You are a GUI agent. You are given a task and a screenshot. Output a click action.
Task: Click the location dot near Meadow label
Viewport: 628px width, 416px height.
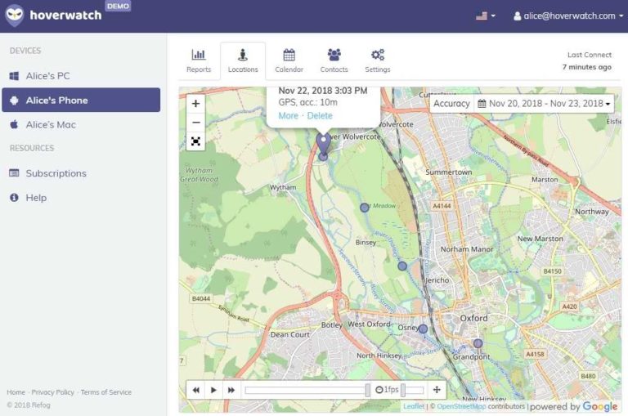(364, 208)
